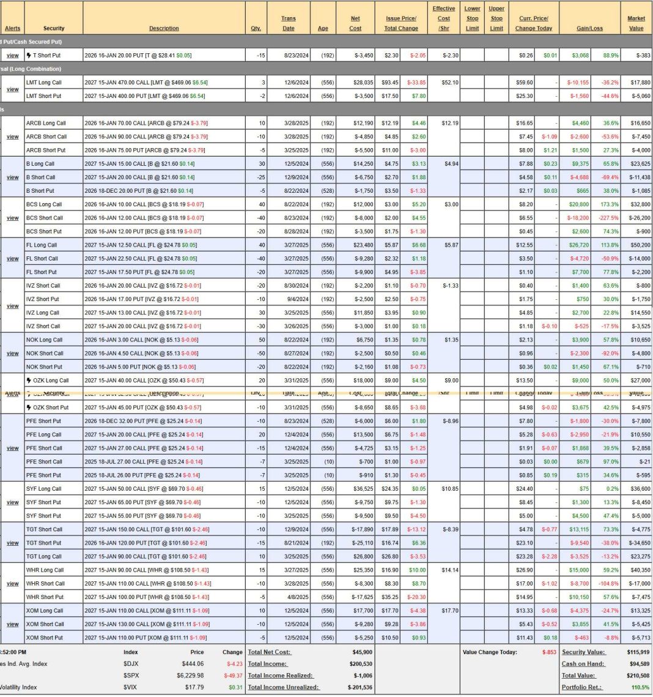The width and height of the screenshot is (653, 697).
Task: Select the WHR Long Call row description
Action: point(164,570)
